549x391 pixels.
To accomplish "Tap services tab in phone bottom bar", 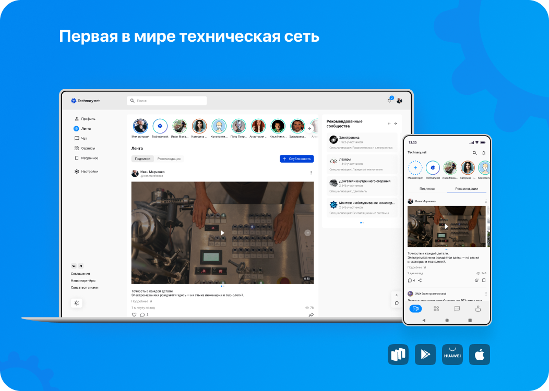I will tap(436, 309).
